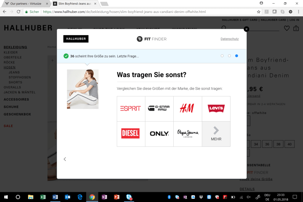The image size is (303, 202).
Task: Select the Pepe Jeans London logo
Action: (x=188, y=134)
